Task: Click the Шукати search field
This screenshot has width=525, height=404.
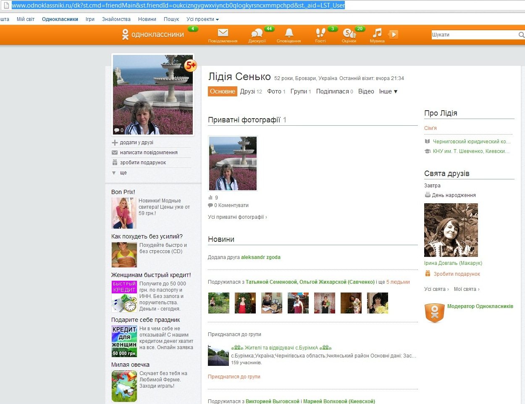Action: click(474, 35)
